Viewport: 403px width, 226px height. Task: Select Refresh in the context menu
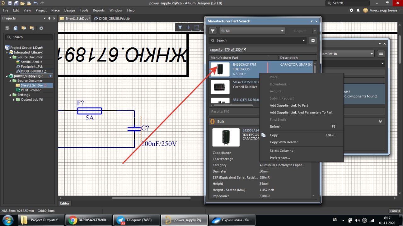pyautogui.click(x=275, y=126)
